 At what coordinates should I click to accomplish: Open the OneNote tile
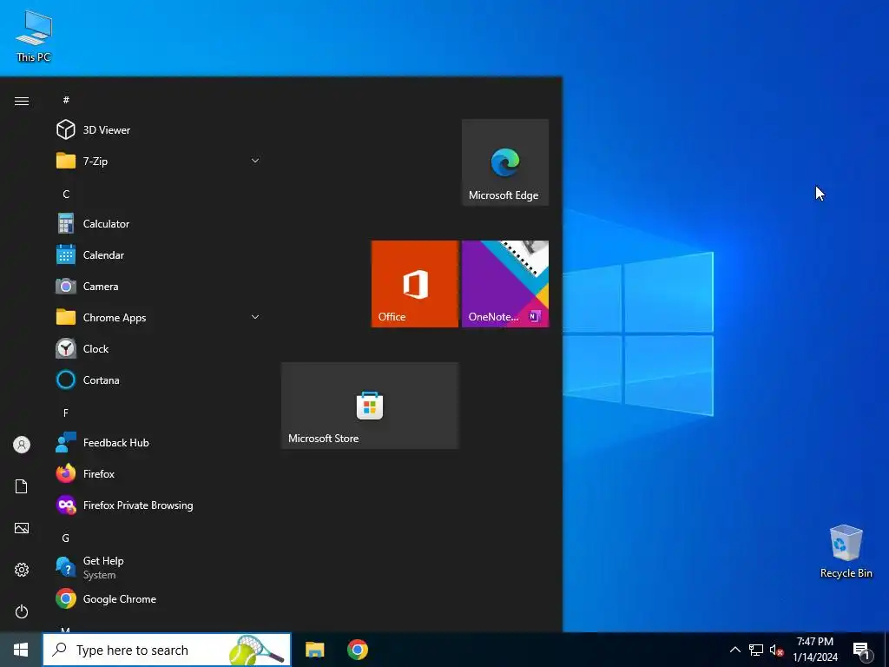(x=505, y=284)
